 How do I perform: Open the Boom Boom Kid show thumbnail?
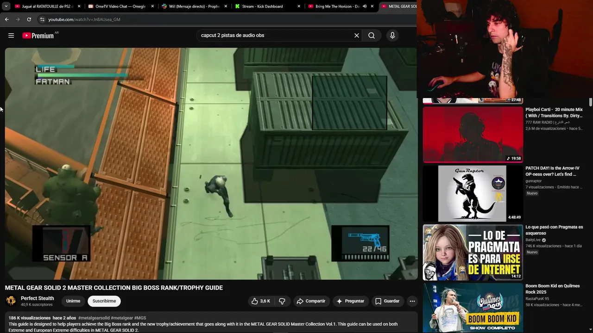coord(473,308)
